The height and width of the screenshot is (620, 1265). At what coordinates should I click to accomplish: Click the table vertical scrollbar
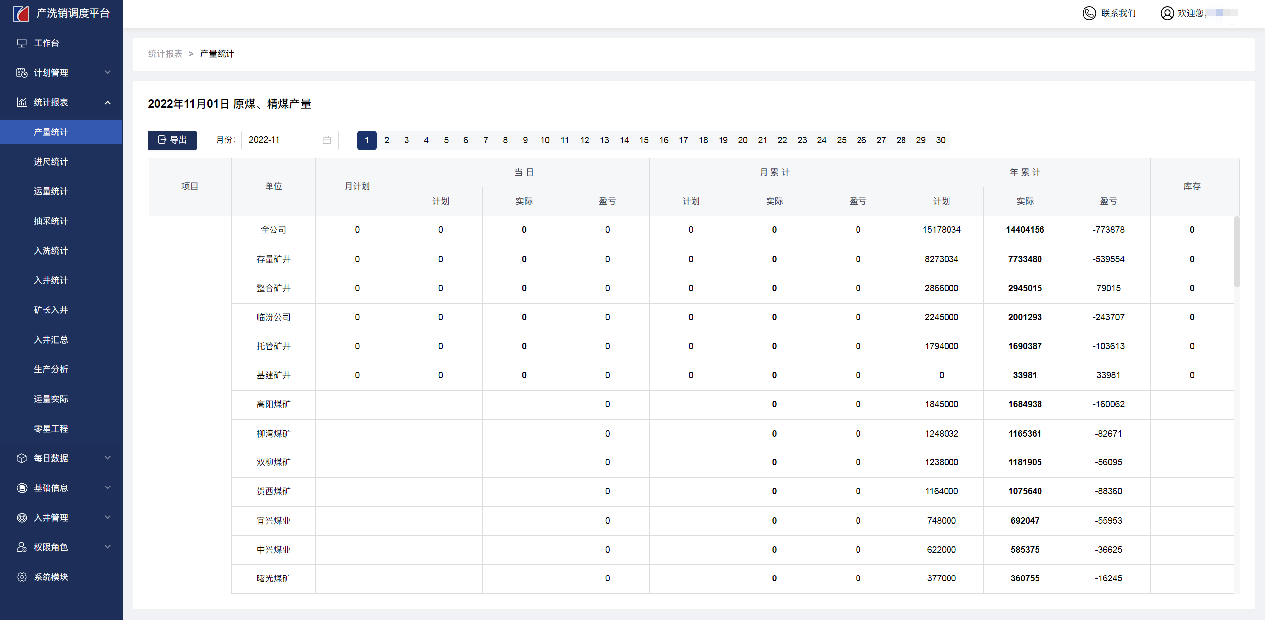(x=1236, y=252)
